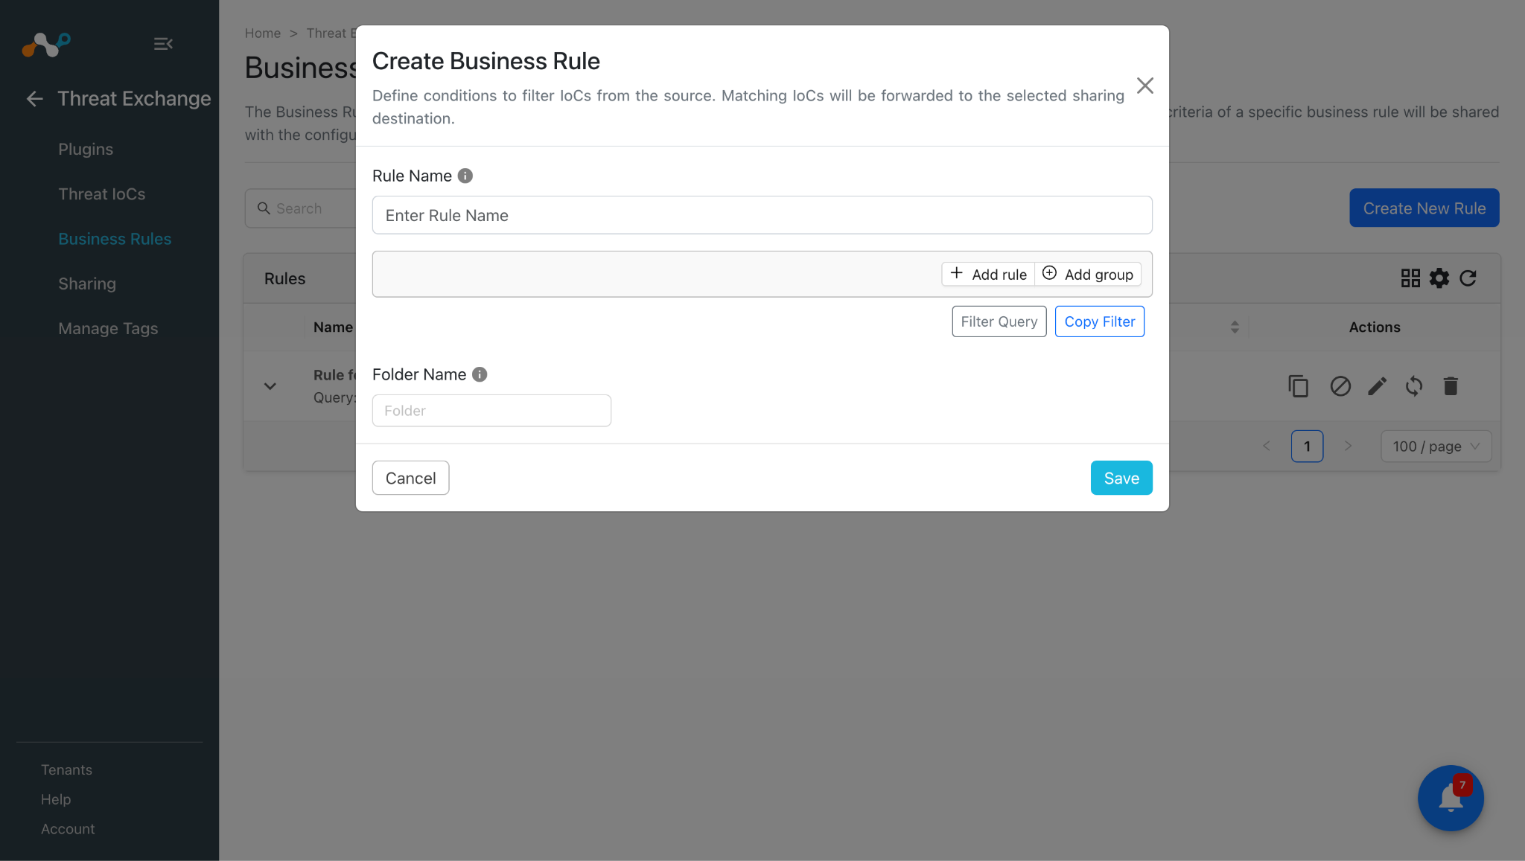Click the column sort arrows
1525x861 pixels.
(x=1235, y=327)
